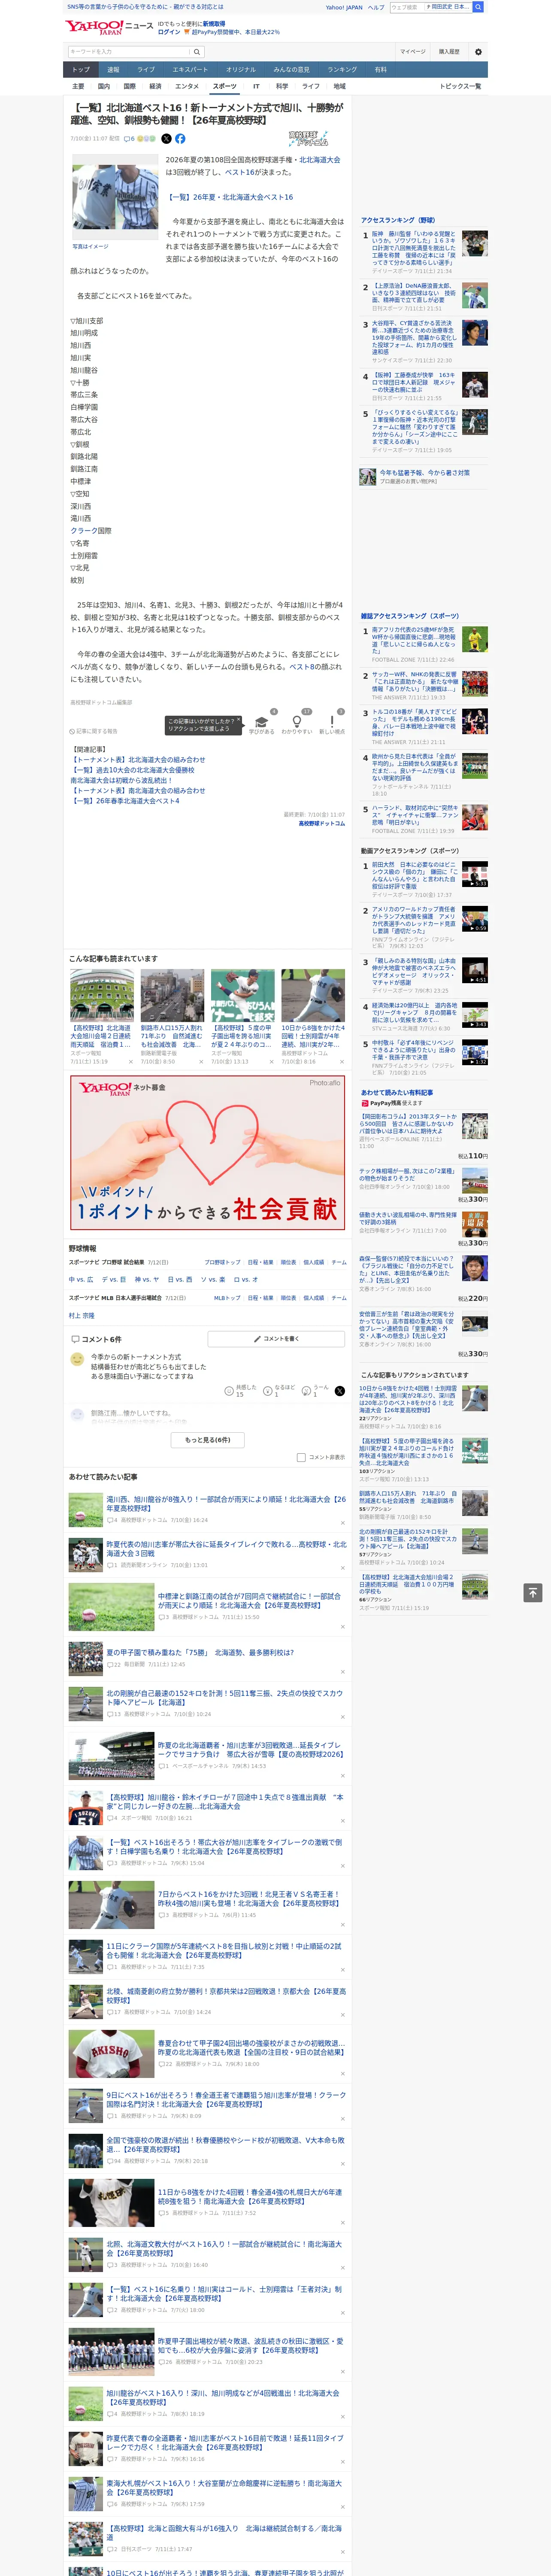Open 【トーナメント表】北北海道大会の組み合わせ link
This screenshot has height=2576, width=551.
pos(138,760)
